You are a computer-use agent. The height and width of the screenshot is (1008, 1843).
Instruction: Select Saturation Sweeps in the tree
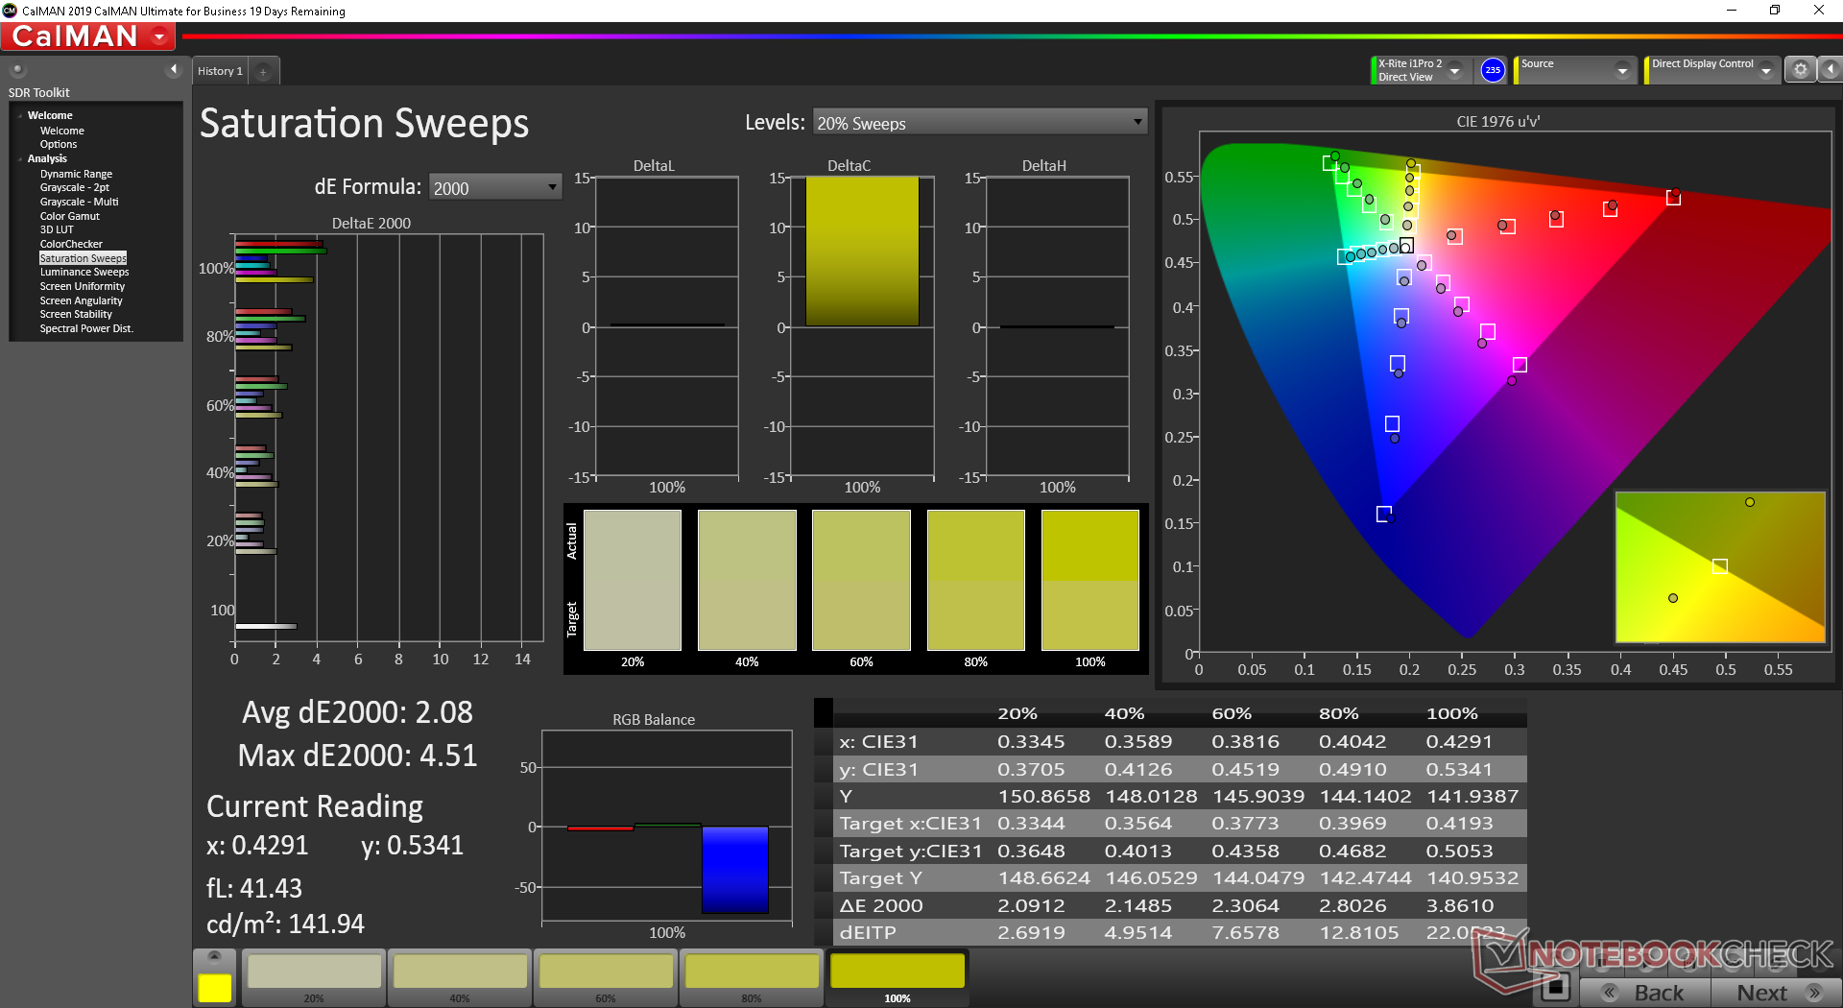pyautogui.click(x=83, y=258)
